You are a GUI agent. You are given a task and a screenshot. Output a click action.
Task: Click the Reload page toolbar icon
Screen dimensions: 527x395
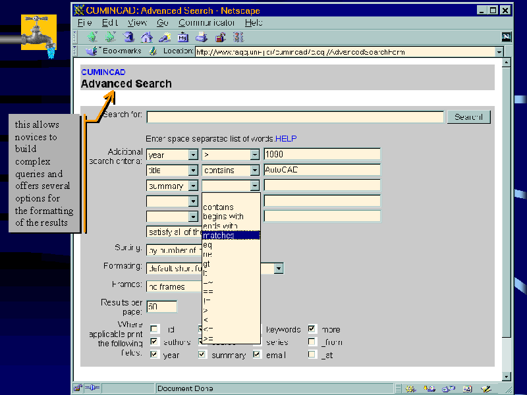click(x=129, y=37)
